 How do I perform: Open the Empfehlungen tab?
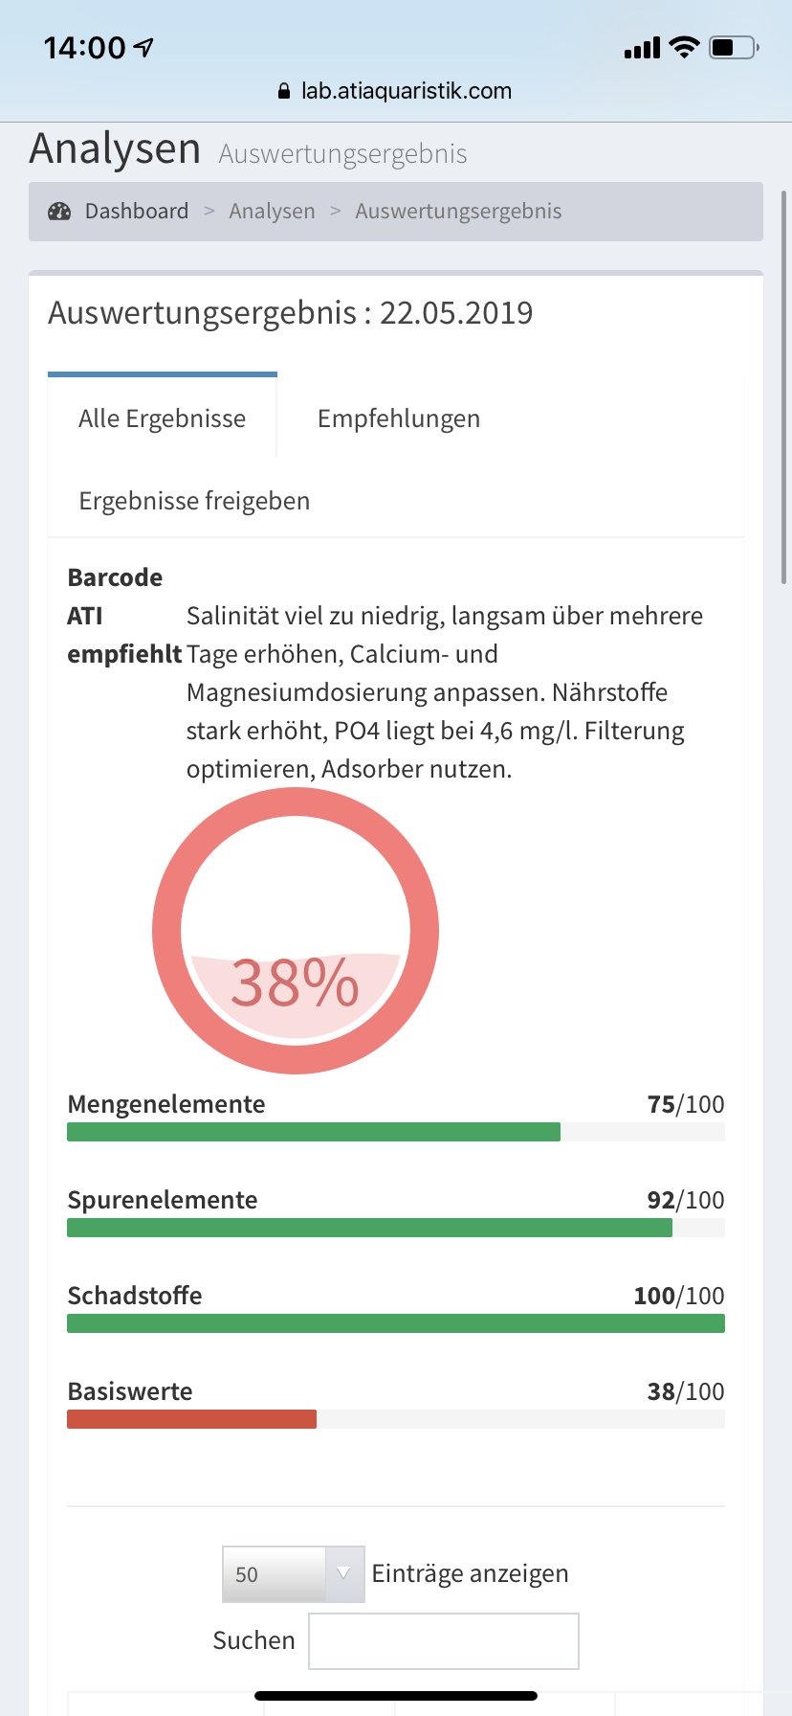click(399, 418)
